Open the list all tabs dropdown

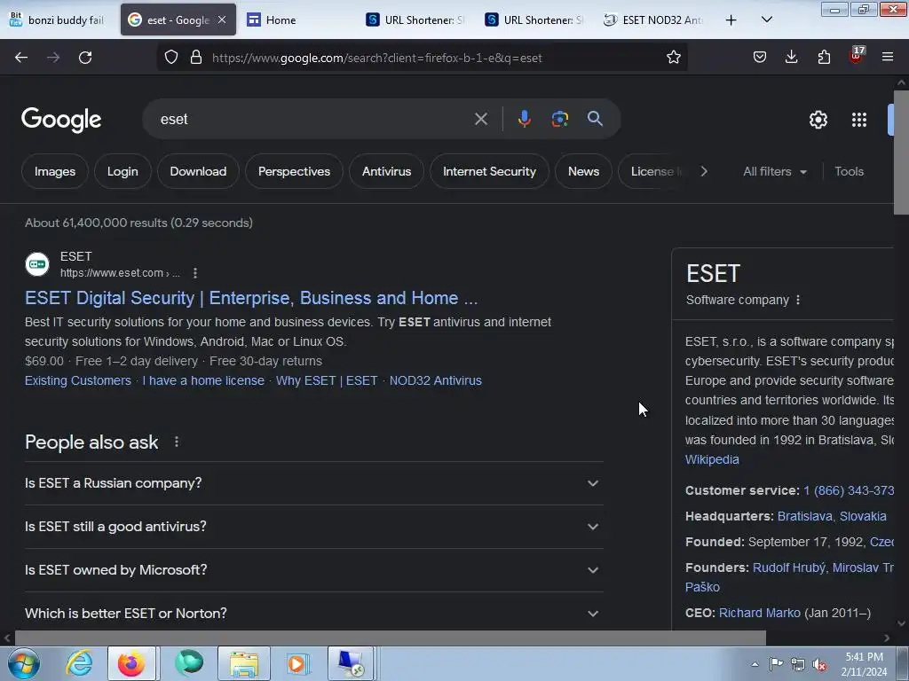[x=766, y=20]
